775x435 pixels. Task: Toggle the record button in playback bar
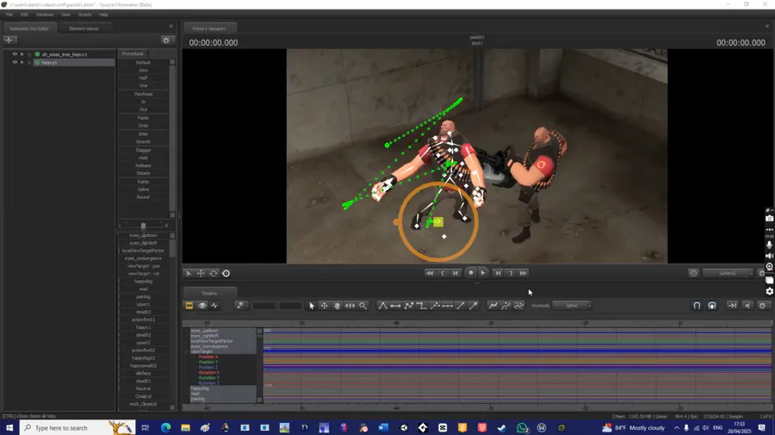pyautogui.click(x=470, y=273)
